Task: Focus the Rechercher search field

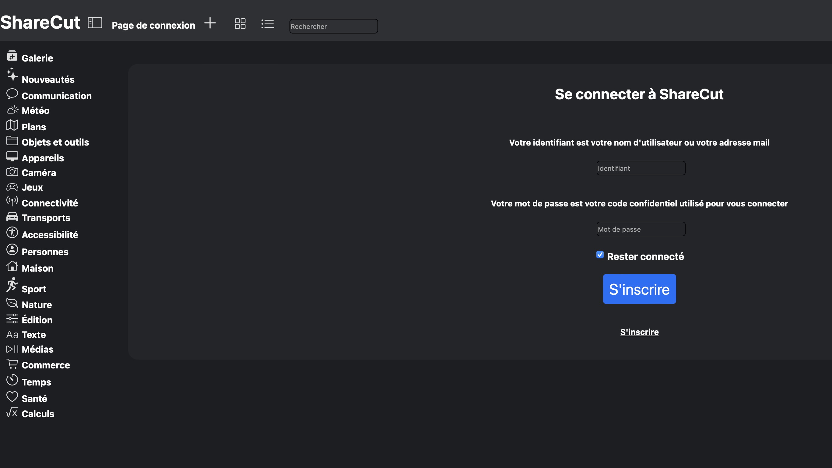Action: click(x=333, y=26)
